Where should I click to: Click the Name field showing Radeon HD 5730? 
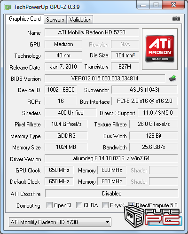point(92,32)
